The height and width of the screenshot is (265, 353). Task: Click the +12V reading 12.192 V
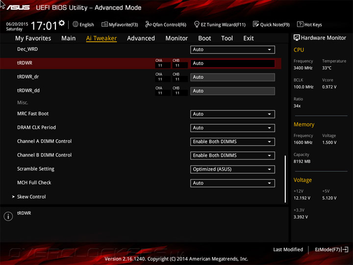pos(302,198)
